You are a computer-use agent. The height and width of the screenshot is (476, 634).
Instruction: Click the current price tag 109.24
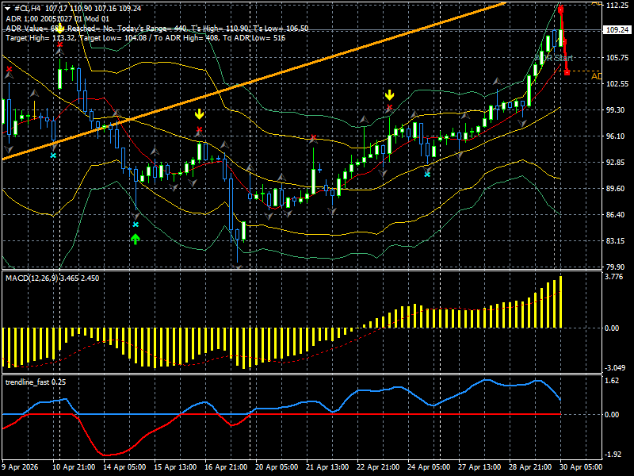coord(617,30)
